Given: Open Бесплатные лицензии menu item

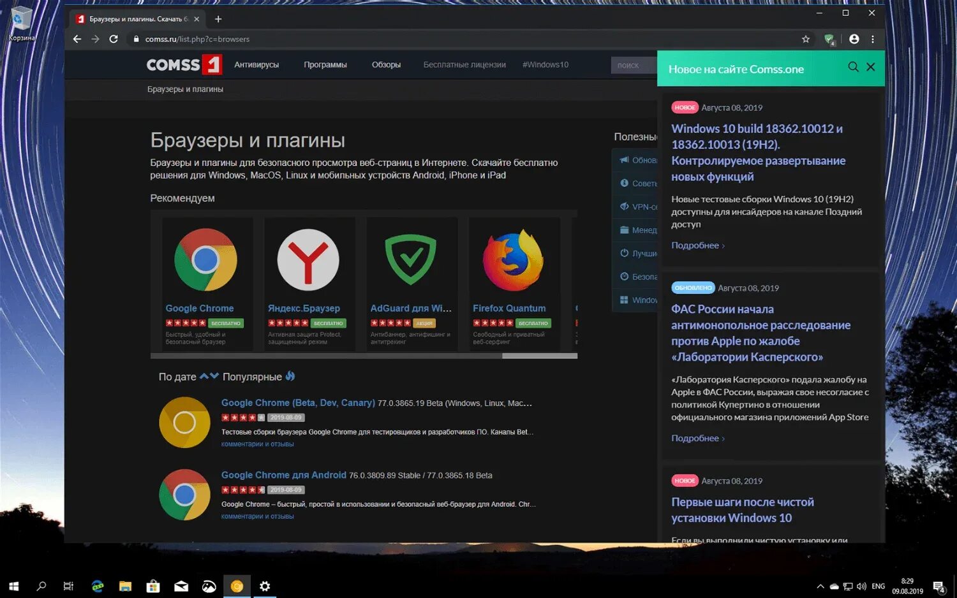Looking at the screenshot, I should pos(464,65).
